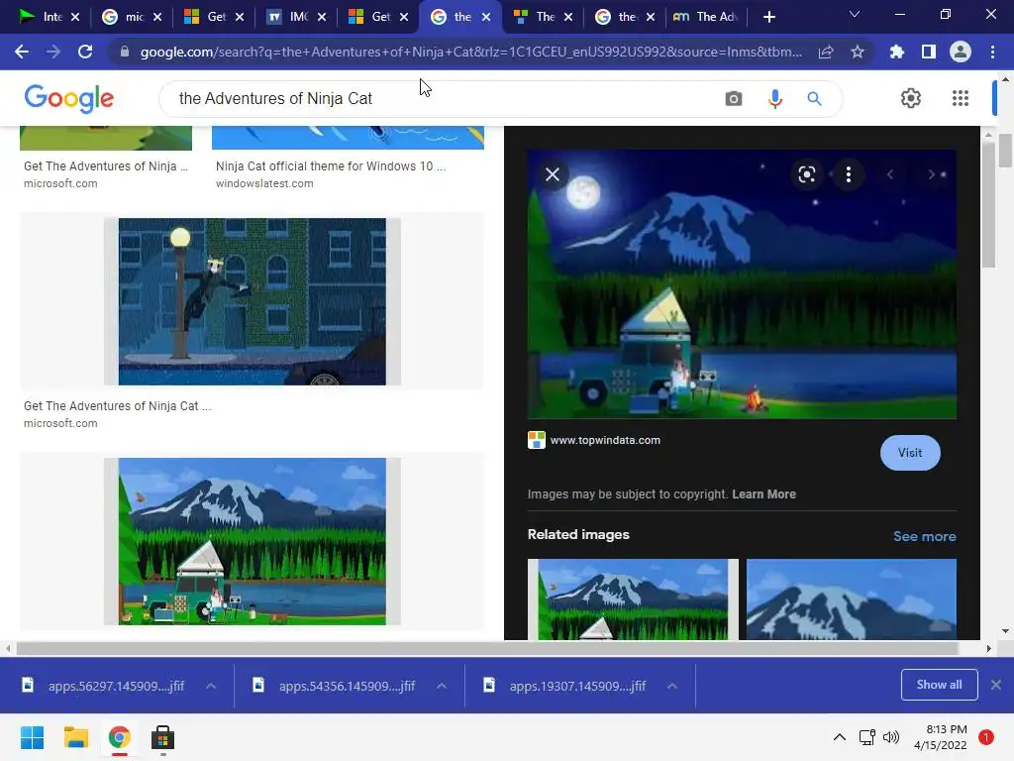Search inside image with Lens icon
Screen dimensions: 1014x761
click(806, 174)
